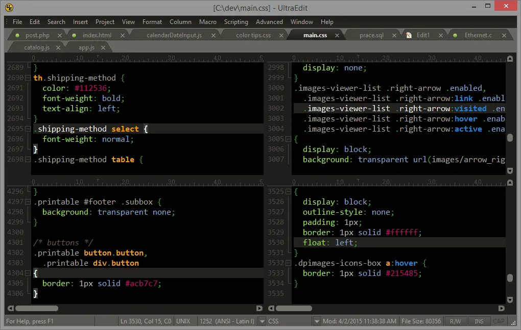Click the UNIX line ending status field
521x330 pixels.
tap(183, 321)
